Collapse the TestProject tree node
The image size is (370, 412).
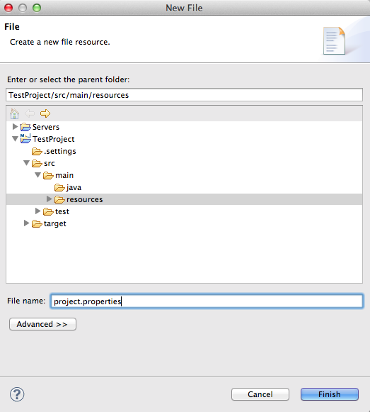pyautogui.click(x=15, y=139)
